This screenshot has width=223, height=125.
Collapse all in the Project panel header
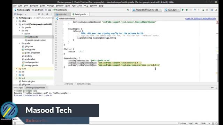coord(43,14)
